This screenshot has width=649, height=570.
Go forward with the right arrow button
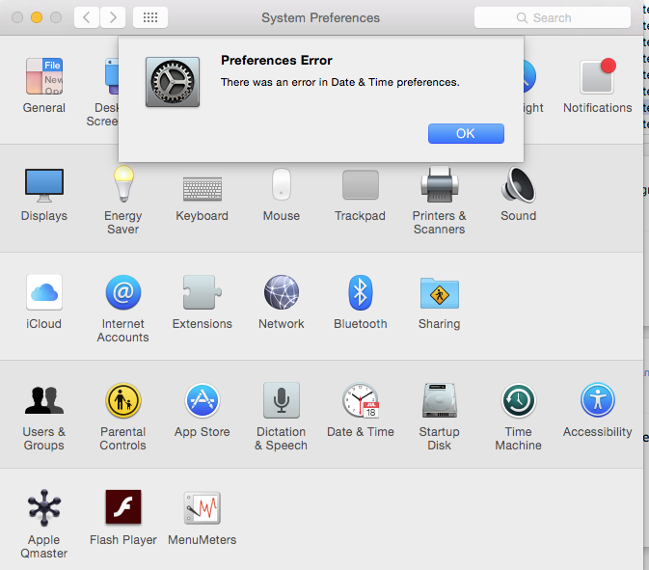point(113,17)
